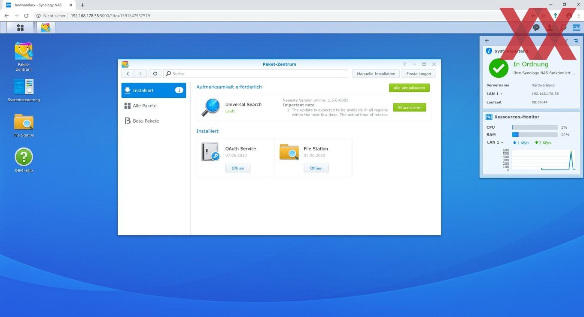Bookmark this page with the star icon
This screenshot has width=584, height=317.
[x=543, y=15]
